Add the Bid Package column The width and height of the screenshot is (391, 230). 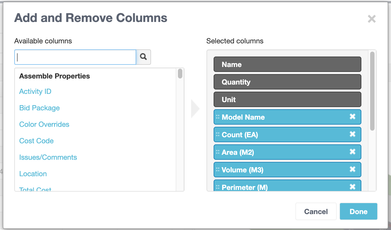39,108
